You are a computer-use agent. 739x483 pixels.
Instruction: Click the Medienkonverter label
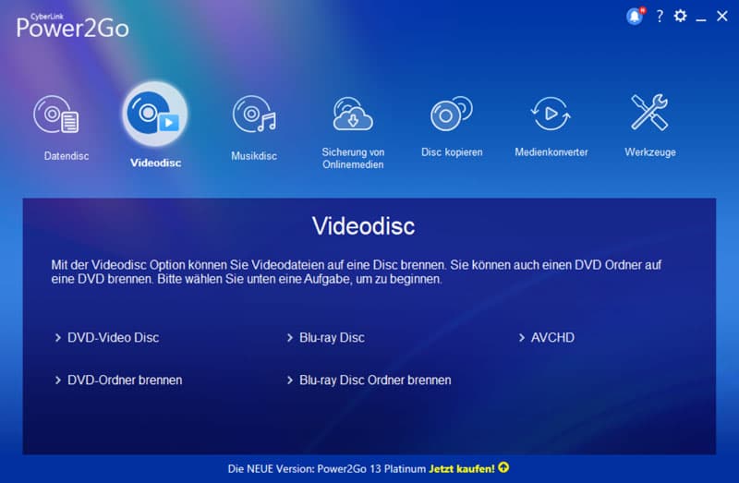tap(551, 152)
